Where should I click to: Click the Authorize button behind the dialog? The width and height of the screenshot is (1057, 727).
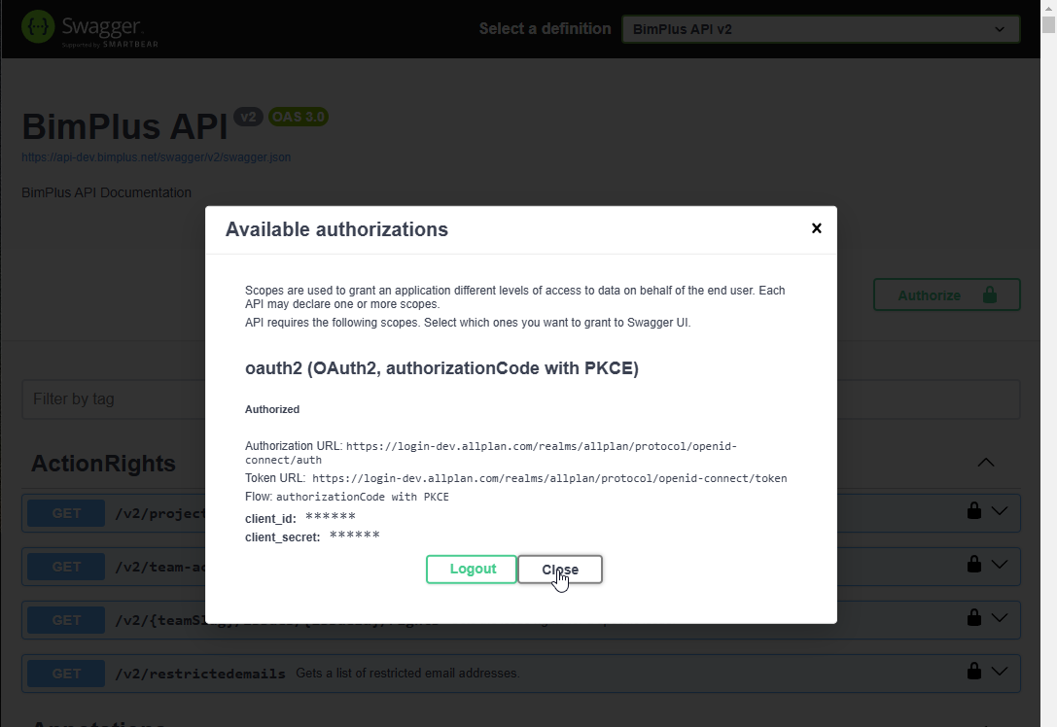point(946,295)
